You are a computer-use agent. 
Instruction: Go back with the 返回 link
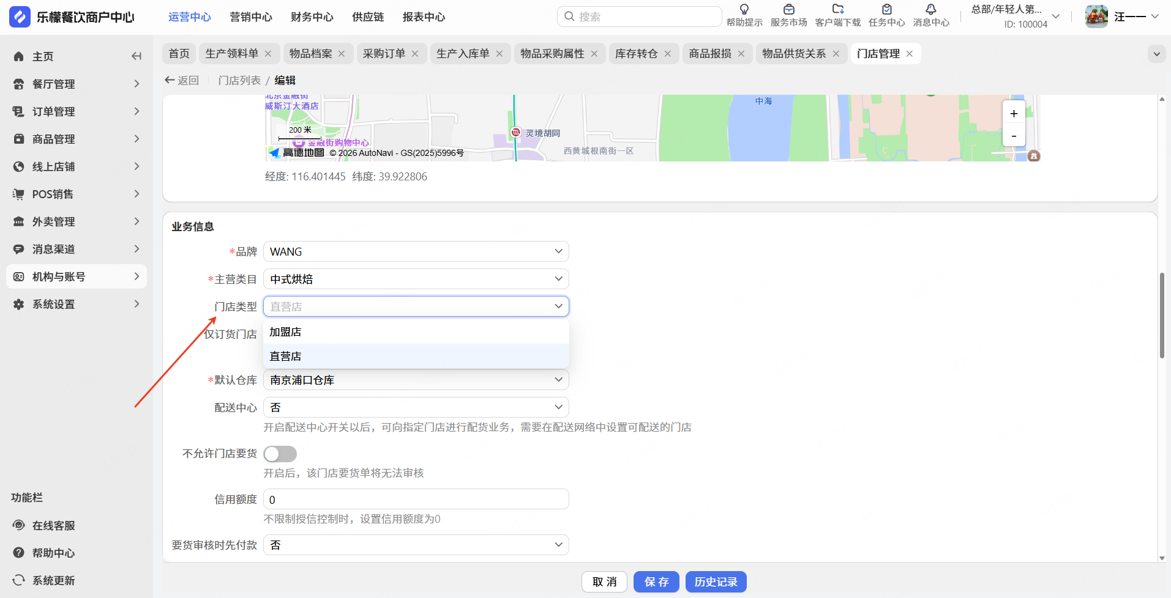182,80
